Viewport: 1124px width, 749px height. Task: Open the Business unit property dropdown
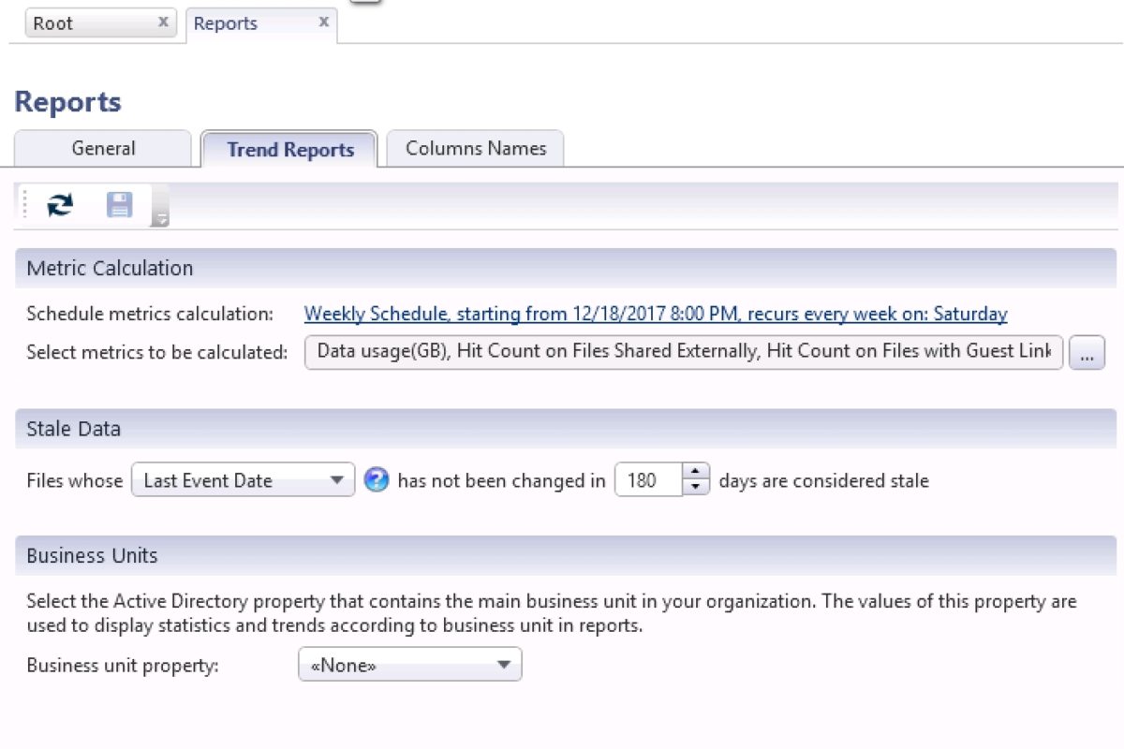point(507,664)
